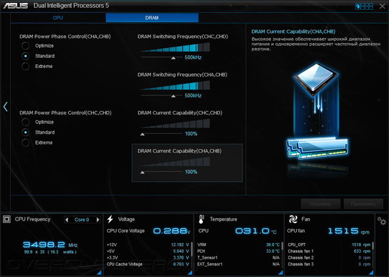Viewport: 389px width, 277px height.
Task: Click the DRAM Switching Frequency(CHA,CHB) level bar graph
Action: coord(175,85)
